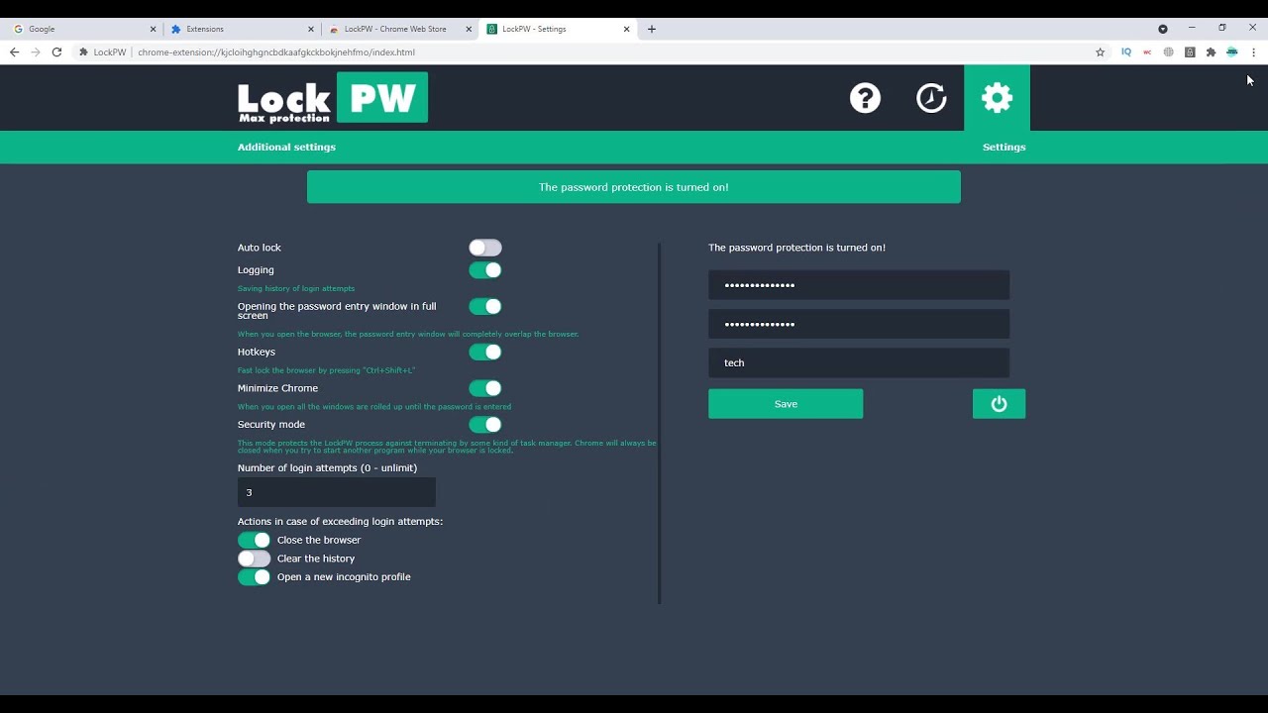1268x713 pixels.
Task: Click the IQ extension icon
Action: click(x=1126, y=52)
